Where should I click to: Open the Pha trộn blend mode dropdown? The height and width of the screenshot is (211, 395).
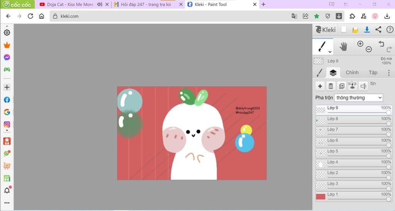(358, 98)
